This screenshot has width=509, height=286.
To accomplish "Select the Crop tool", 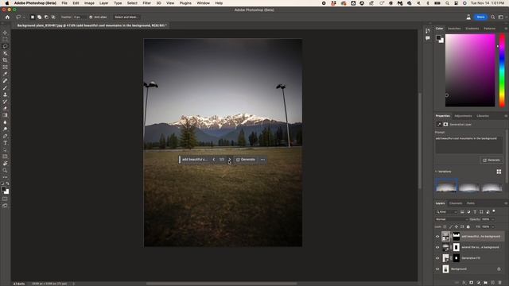I will point(5,60).
